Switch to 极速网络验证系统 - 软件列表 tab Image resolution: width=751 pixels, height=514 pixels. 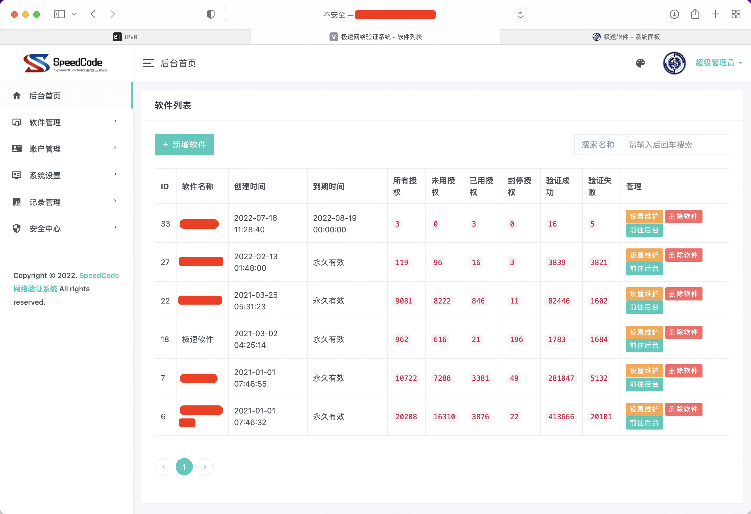(376, 37)
